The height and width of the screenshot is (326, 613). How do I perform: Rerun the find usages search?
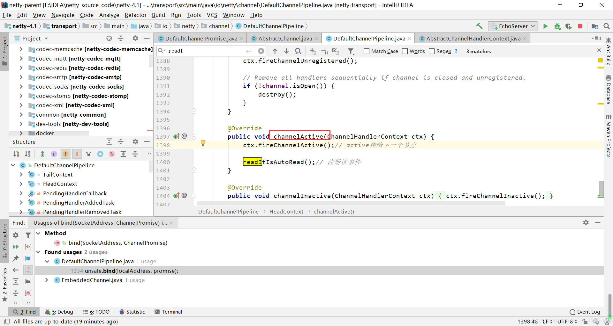pyautogui.click(x=16, y=247)
